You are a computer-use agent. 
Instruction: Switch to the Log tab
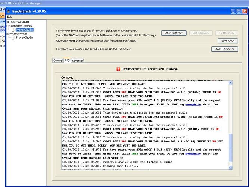(x=67, y=60)
